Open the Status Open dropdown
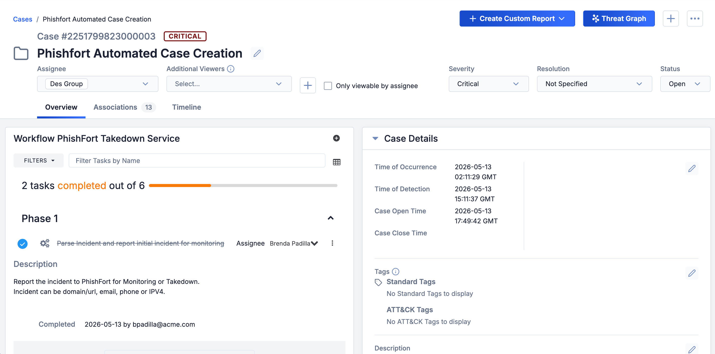 pyautogui.click(x=685, y=84)
